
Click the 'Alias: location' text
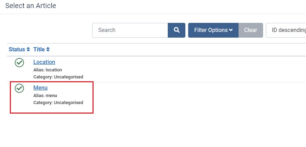point(47,70)
